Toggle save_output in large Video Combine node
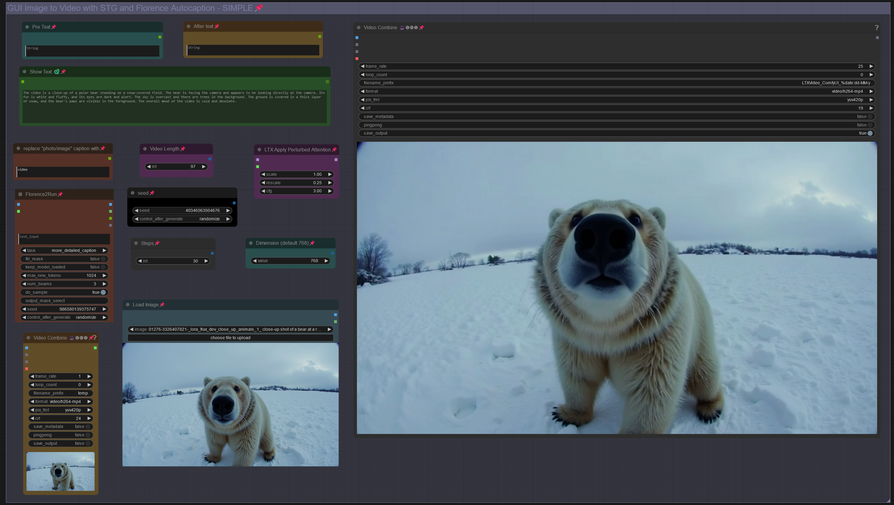 (870, 133)
